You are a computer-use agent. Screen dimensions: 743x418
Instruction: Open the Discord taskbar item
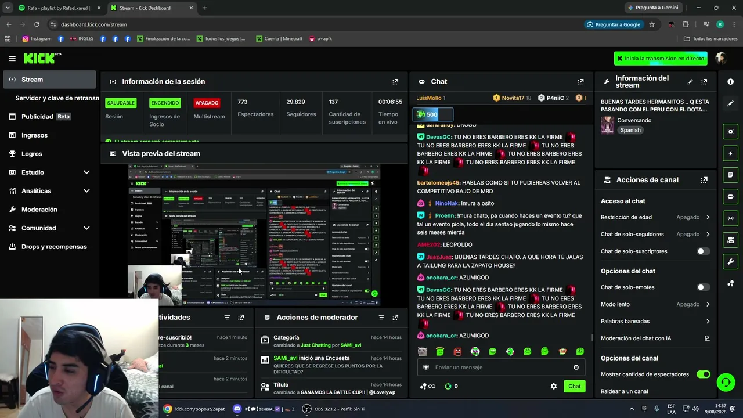pos(264,409)
